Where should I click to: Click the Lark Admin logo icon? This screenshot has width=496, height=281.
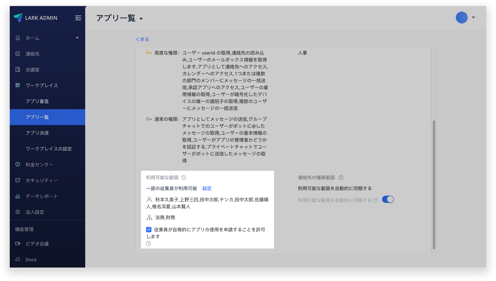pyautogui.click(x=18, y=18)
